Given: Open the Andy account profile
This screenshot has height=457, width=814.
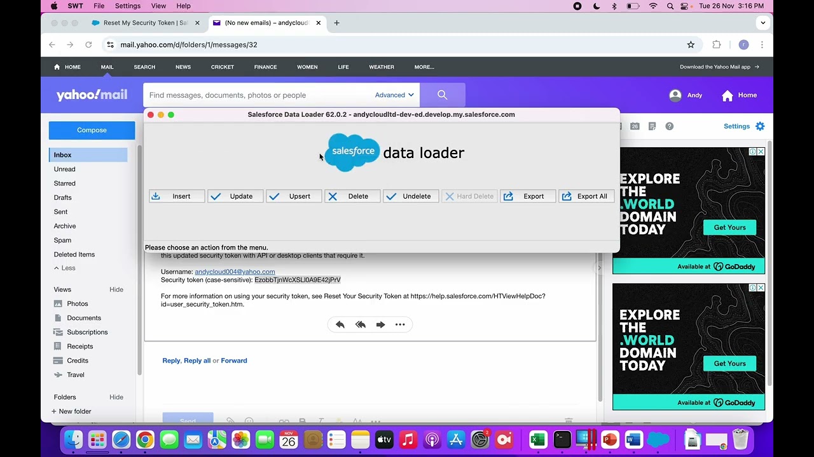Looking at the screenshot, I should pos(686,95).
